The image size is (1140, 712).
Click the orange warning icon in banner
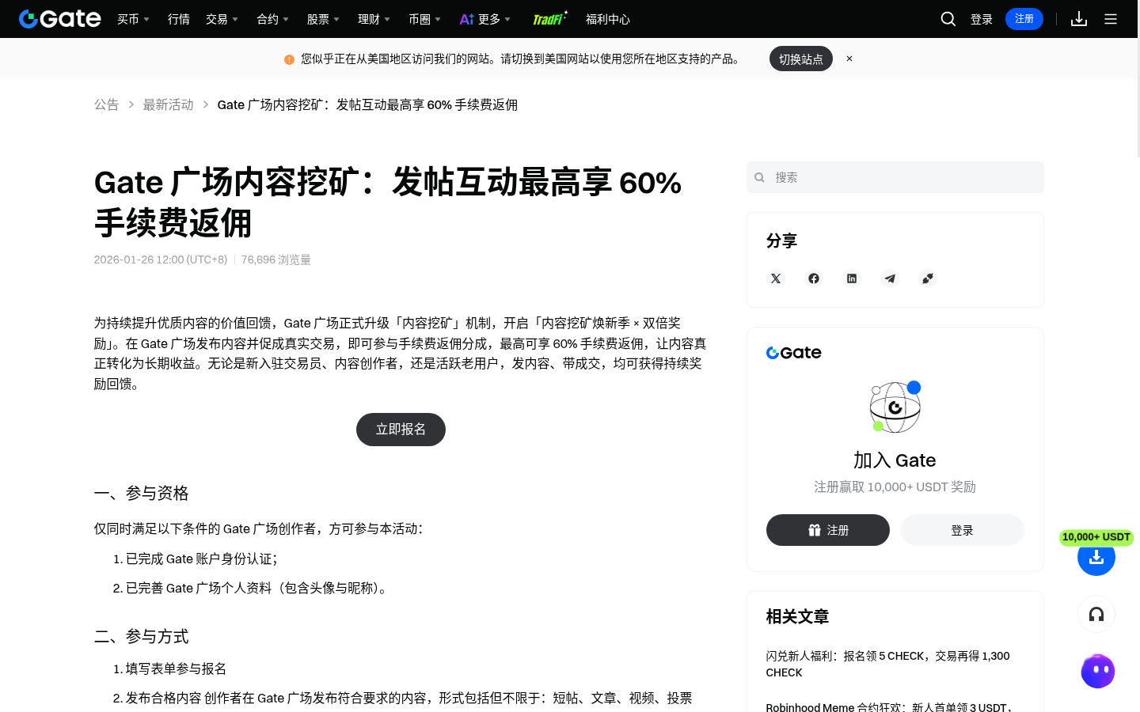click(289, 59)
